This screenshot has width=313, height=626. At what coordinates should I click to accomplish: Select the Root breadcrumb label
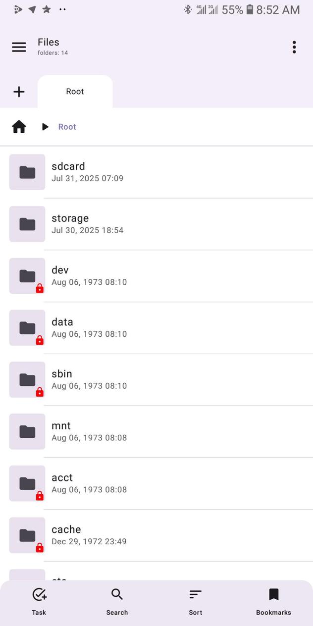pyautogui.click(x=67, y=127)
